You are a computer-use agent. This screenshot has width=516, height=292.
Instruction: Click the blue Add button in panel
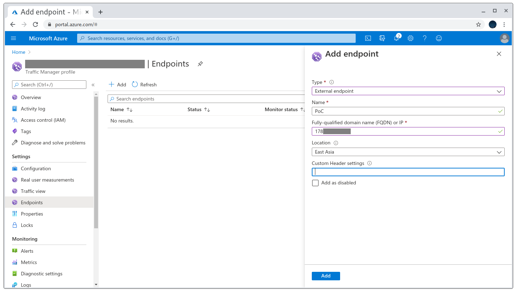pos(326,276)
